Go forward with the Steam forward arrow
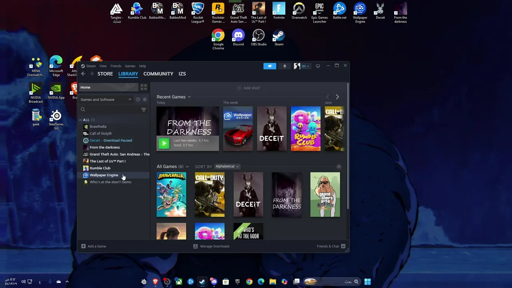 (x=92, y=74)
